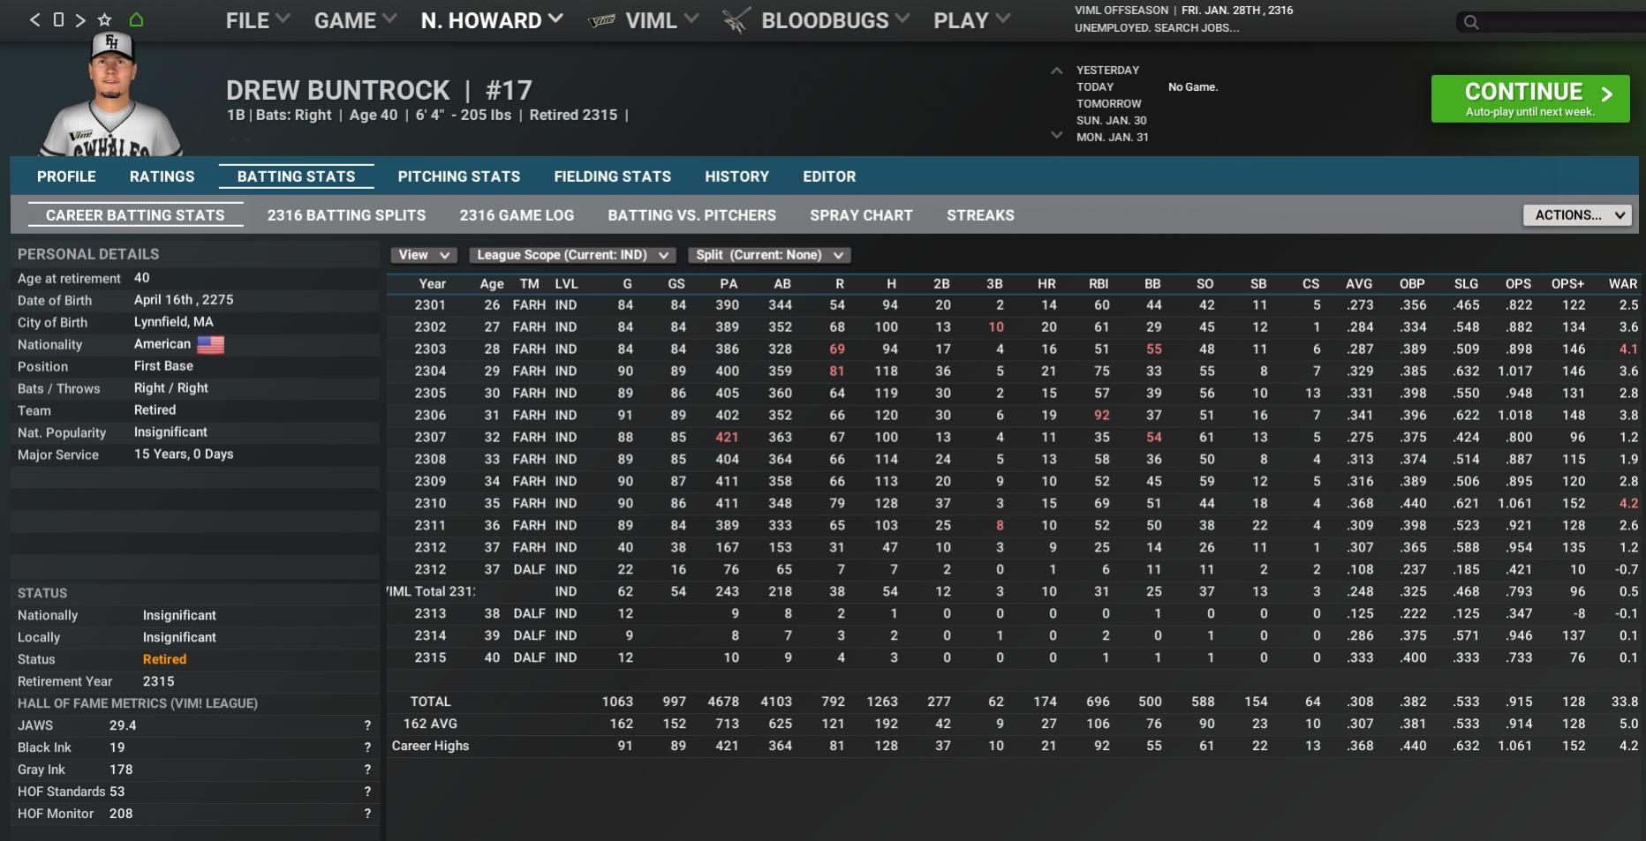Switch to the RATINGS tab
This screenshot has height=841, width=1646.
click(162, 176)
